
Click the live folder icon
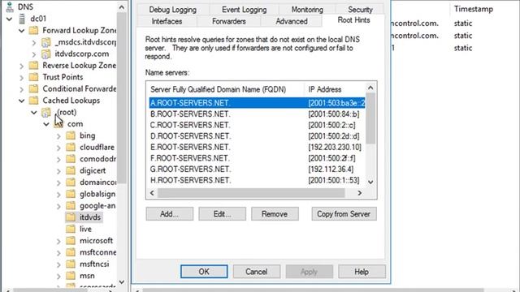pyautogui.click(x=71, y=229)
